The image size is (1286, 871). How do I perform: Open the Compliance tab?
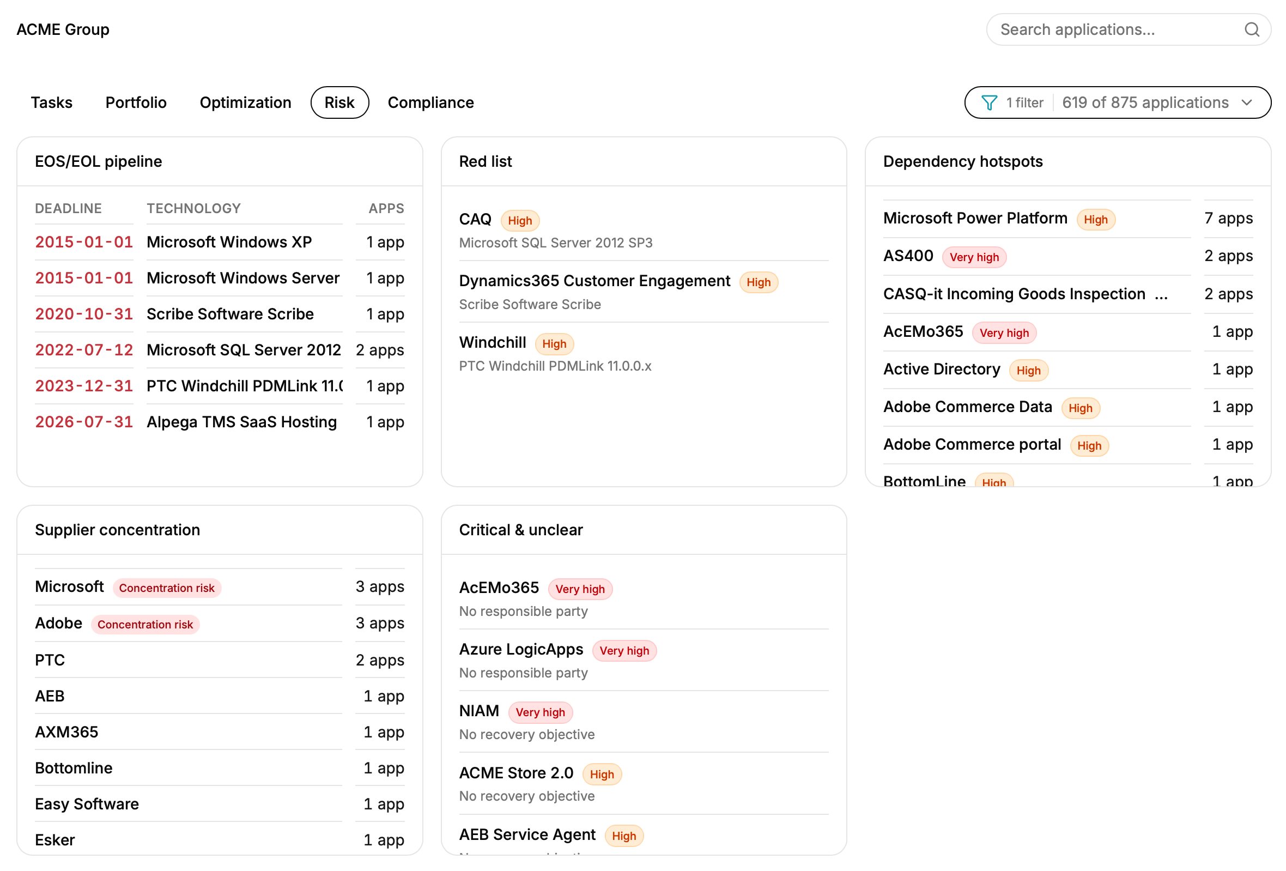click(x=430, y=102)
